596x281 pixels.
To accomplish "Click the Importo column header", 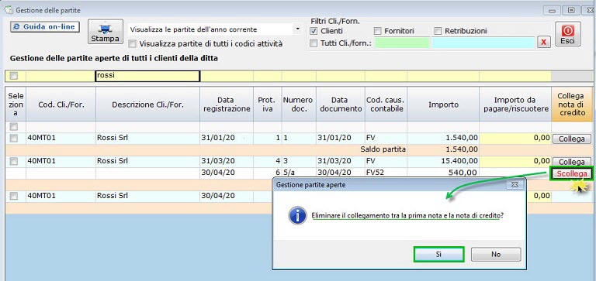I will 443,105.
